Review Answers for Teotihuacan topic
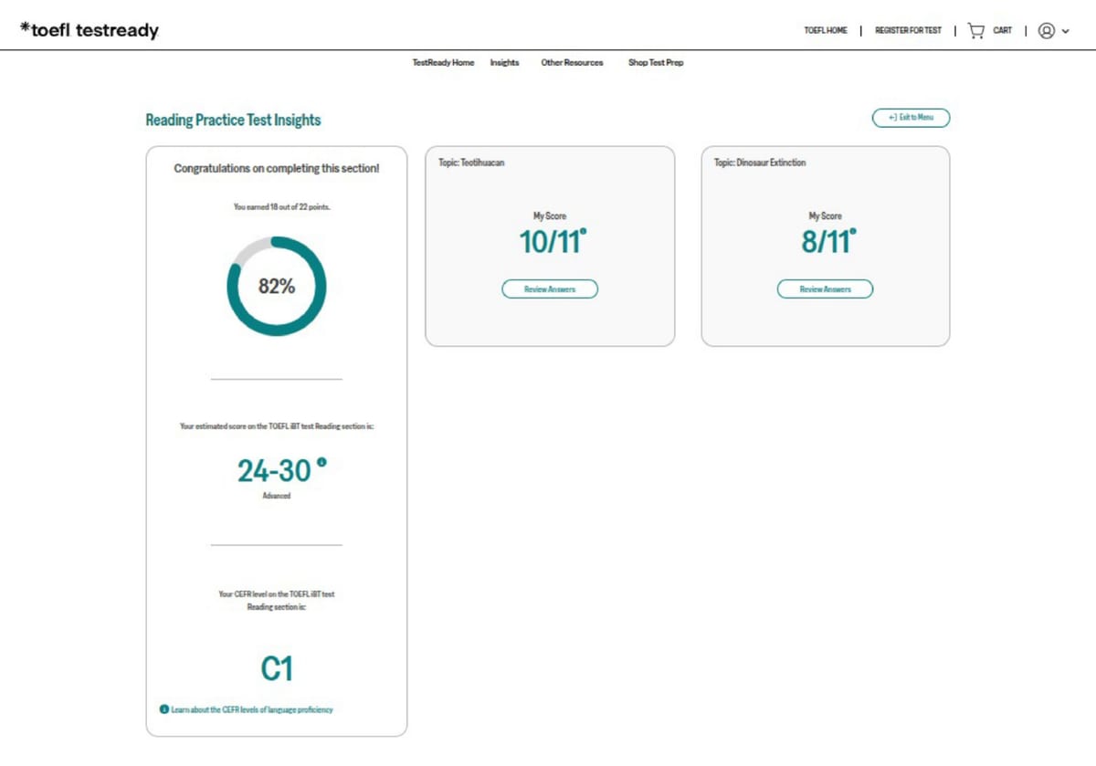Viewport: 1096px width, 766px height. click(x=550, y=289)
